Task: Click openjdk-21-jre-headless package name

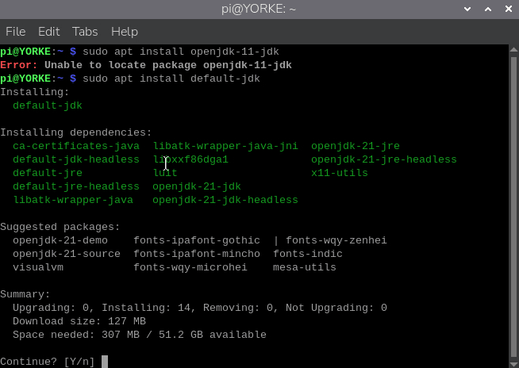Action: click(384, 159)
